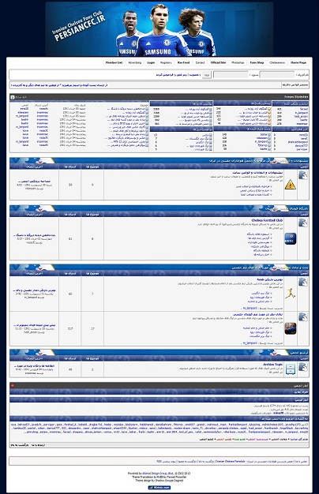Click the Archive Topic forum status icon

pos(303,367)
